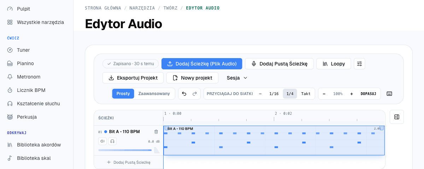Zoom in with the plus button
Viewport: 424px width, 169px height.
(x=352, y=94)
